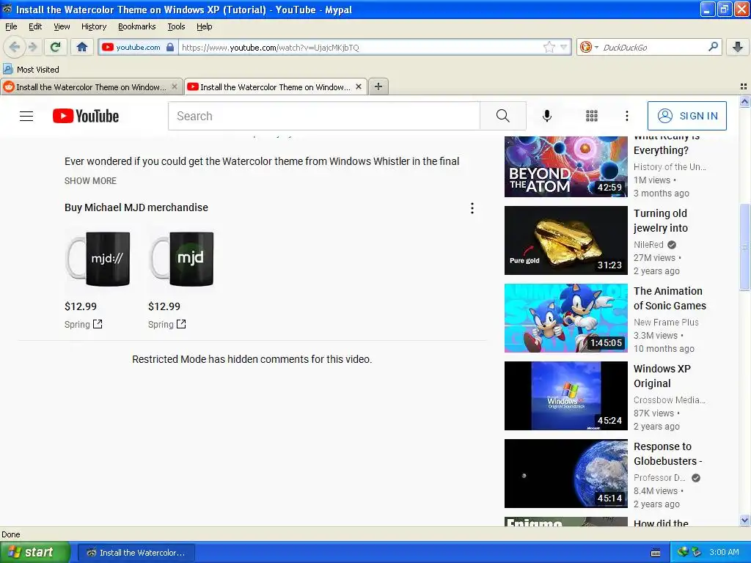Open the Beyond the Atom video thumbnail

565,166
